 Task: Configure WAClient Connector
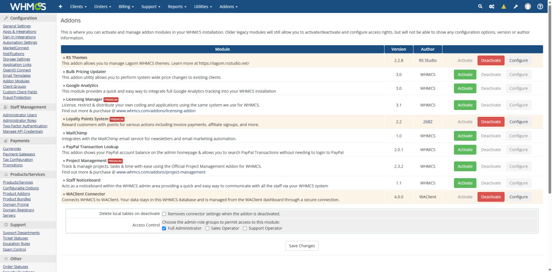[x=518, y=197]
